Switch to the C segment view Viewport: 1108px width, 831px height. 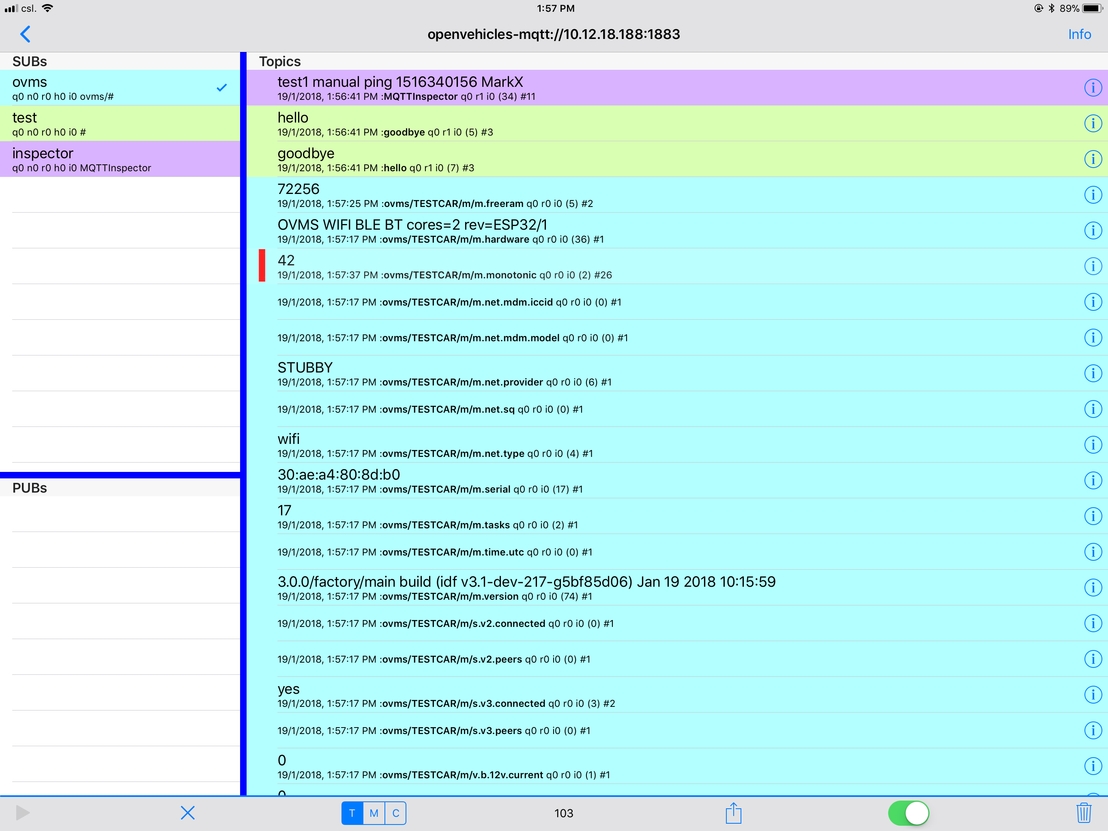[x=396, y=813]
